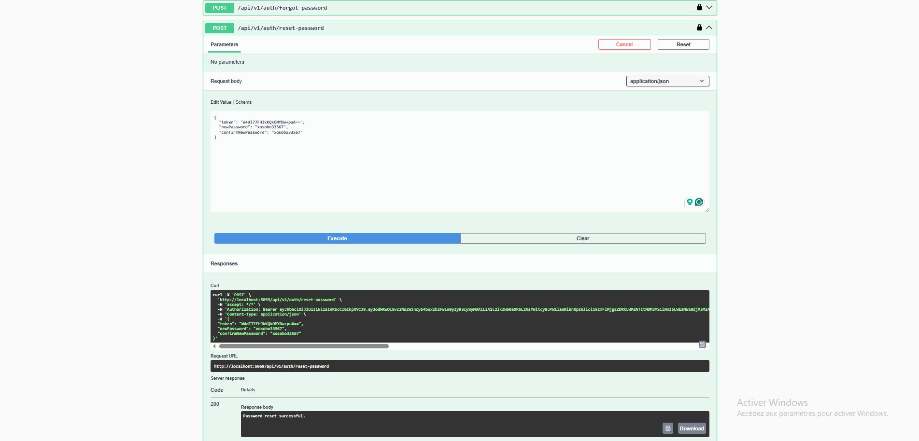Select the Parameters tab
The image size is (919, 441).
224,44
